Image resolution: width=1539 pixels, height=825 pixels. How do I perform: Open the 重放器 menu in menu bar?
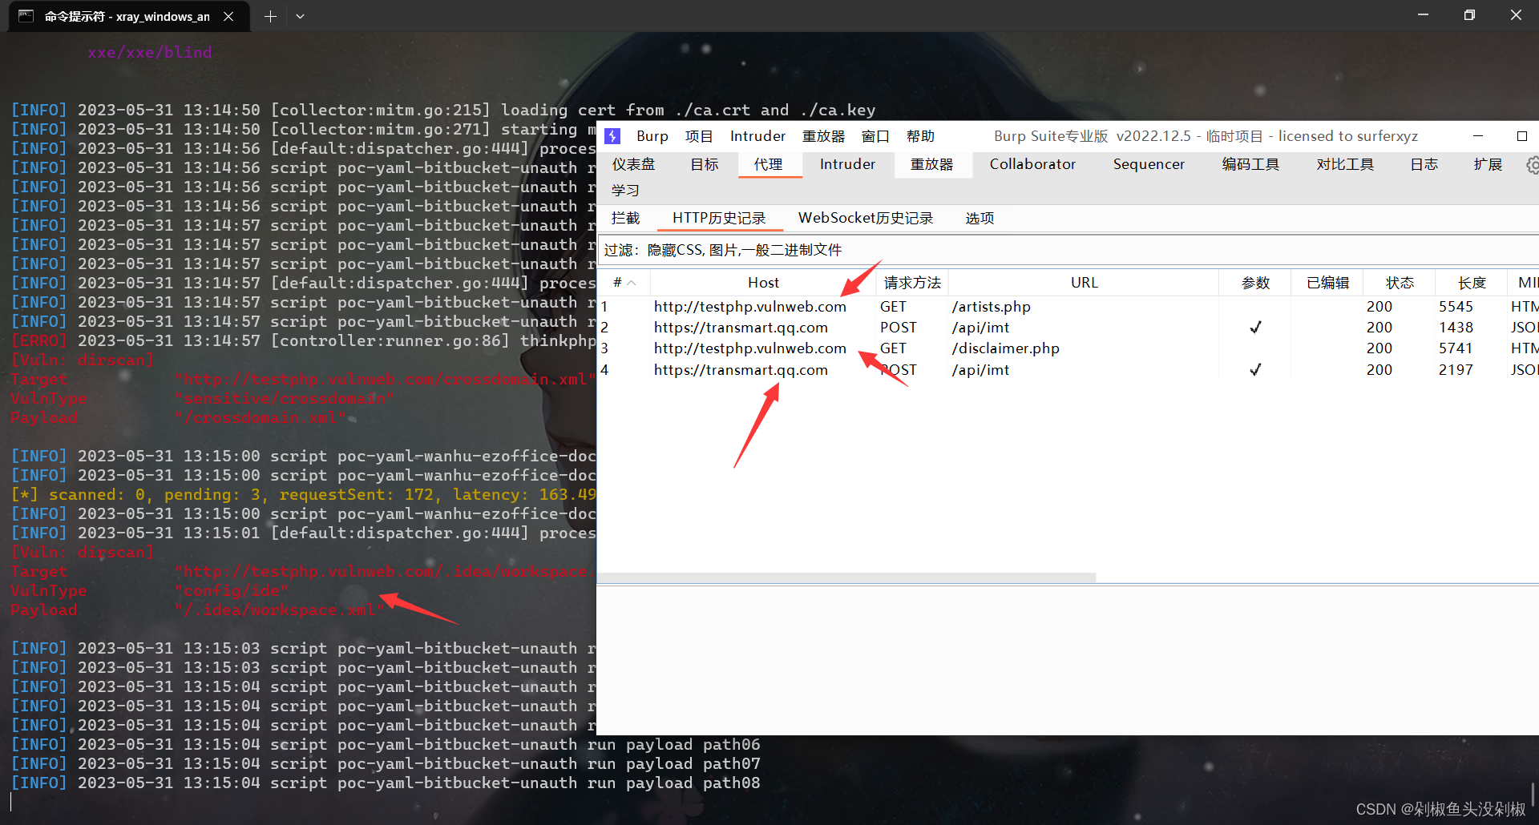[823, 136]
